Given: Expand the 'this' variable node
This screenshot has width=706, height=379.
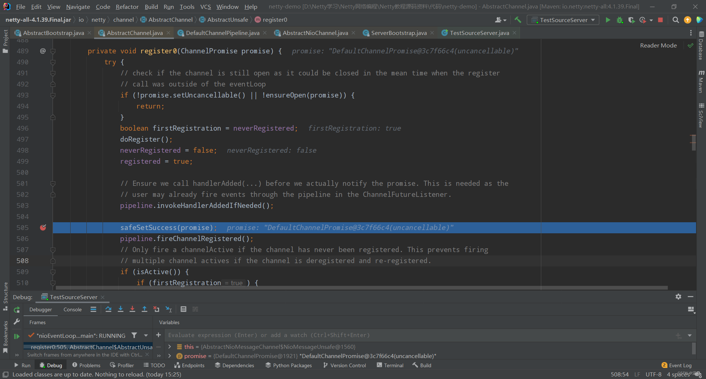Looking at the screenshot, I should (x=170, y=347).
